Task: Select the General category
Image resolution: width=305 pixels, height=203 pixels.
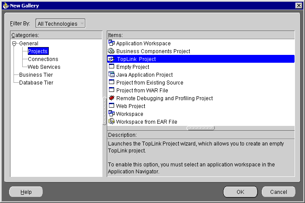Action: tap(29, 44)
